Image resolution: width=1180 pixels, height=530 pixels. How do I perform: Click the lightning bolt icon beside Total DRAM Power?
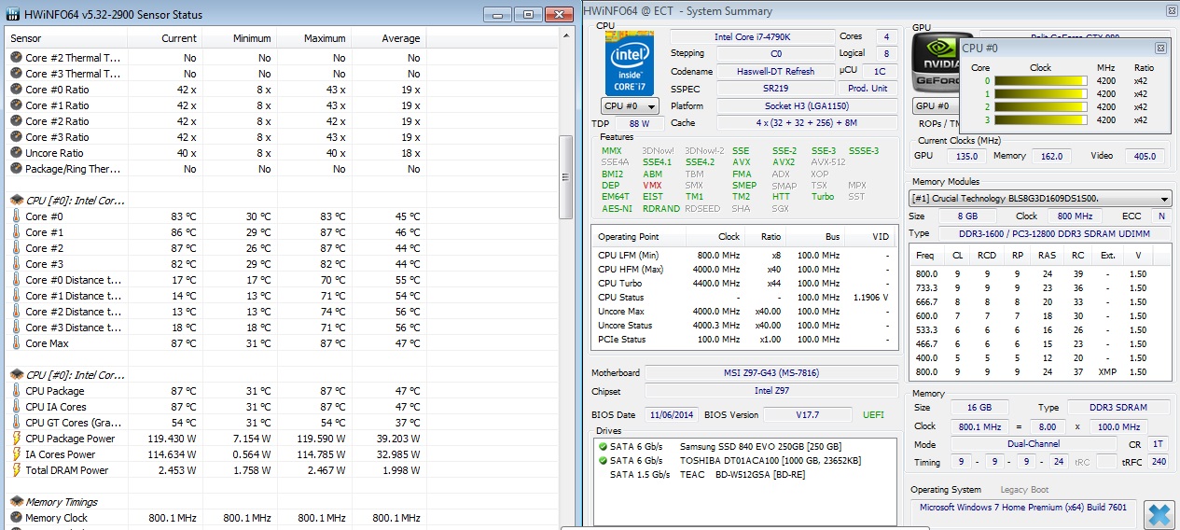16,470
